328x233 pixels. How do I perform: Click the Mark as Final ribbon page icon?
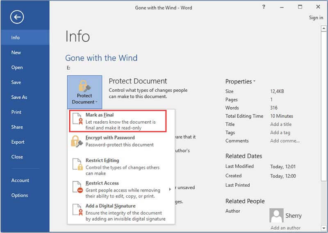tap(77, 118)
